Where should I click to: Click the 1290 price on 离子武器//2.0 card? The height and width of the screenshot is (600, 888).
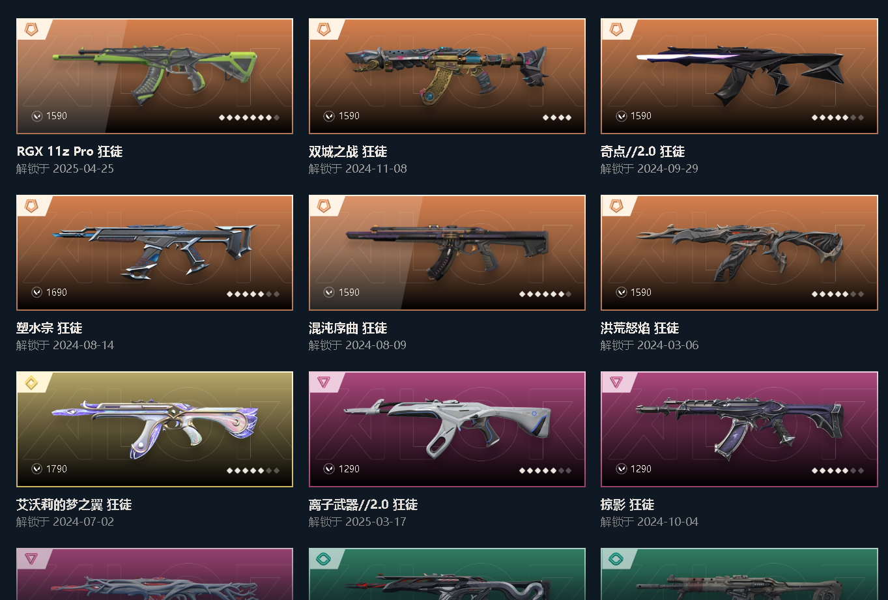pyautogui.click(x=349, y=469)
